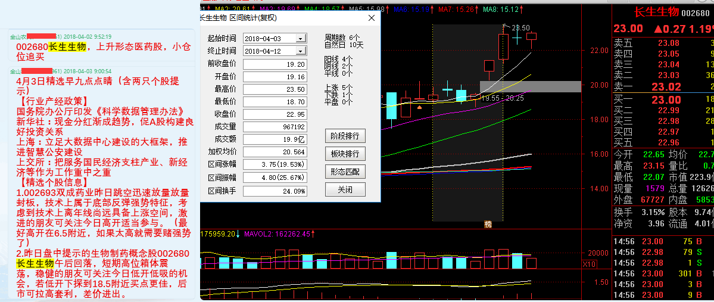Click the small orange triangle marker on chart
Screen dimensions: 714x302
(419, 107)
